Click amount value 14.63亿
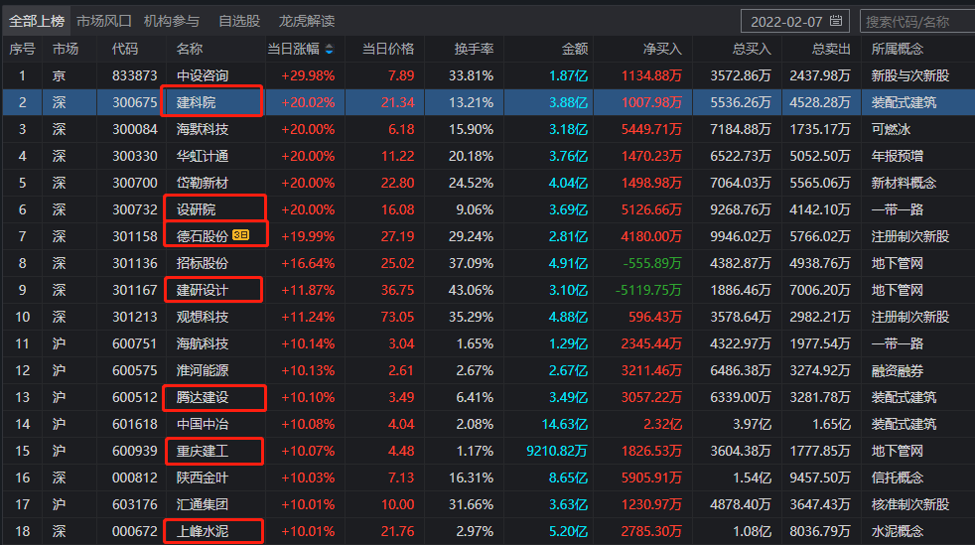This screenshot has width=975, height=545. 565,424
